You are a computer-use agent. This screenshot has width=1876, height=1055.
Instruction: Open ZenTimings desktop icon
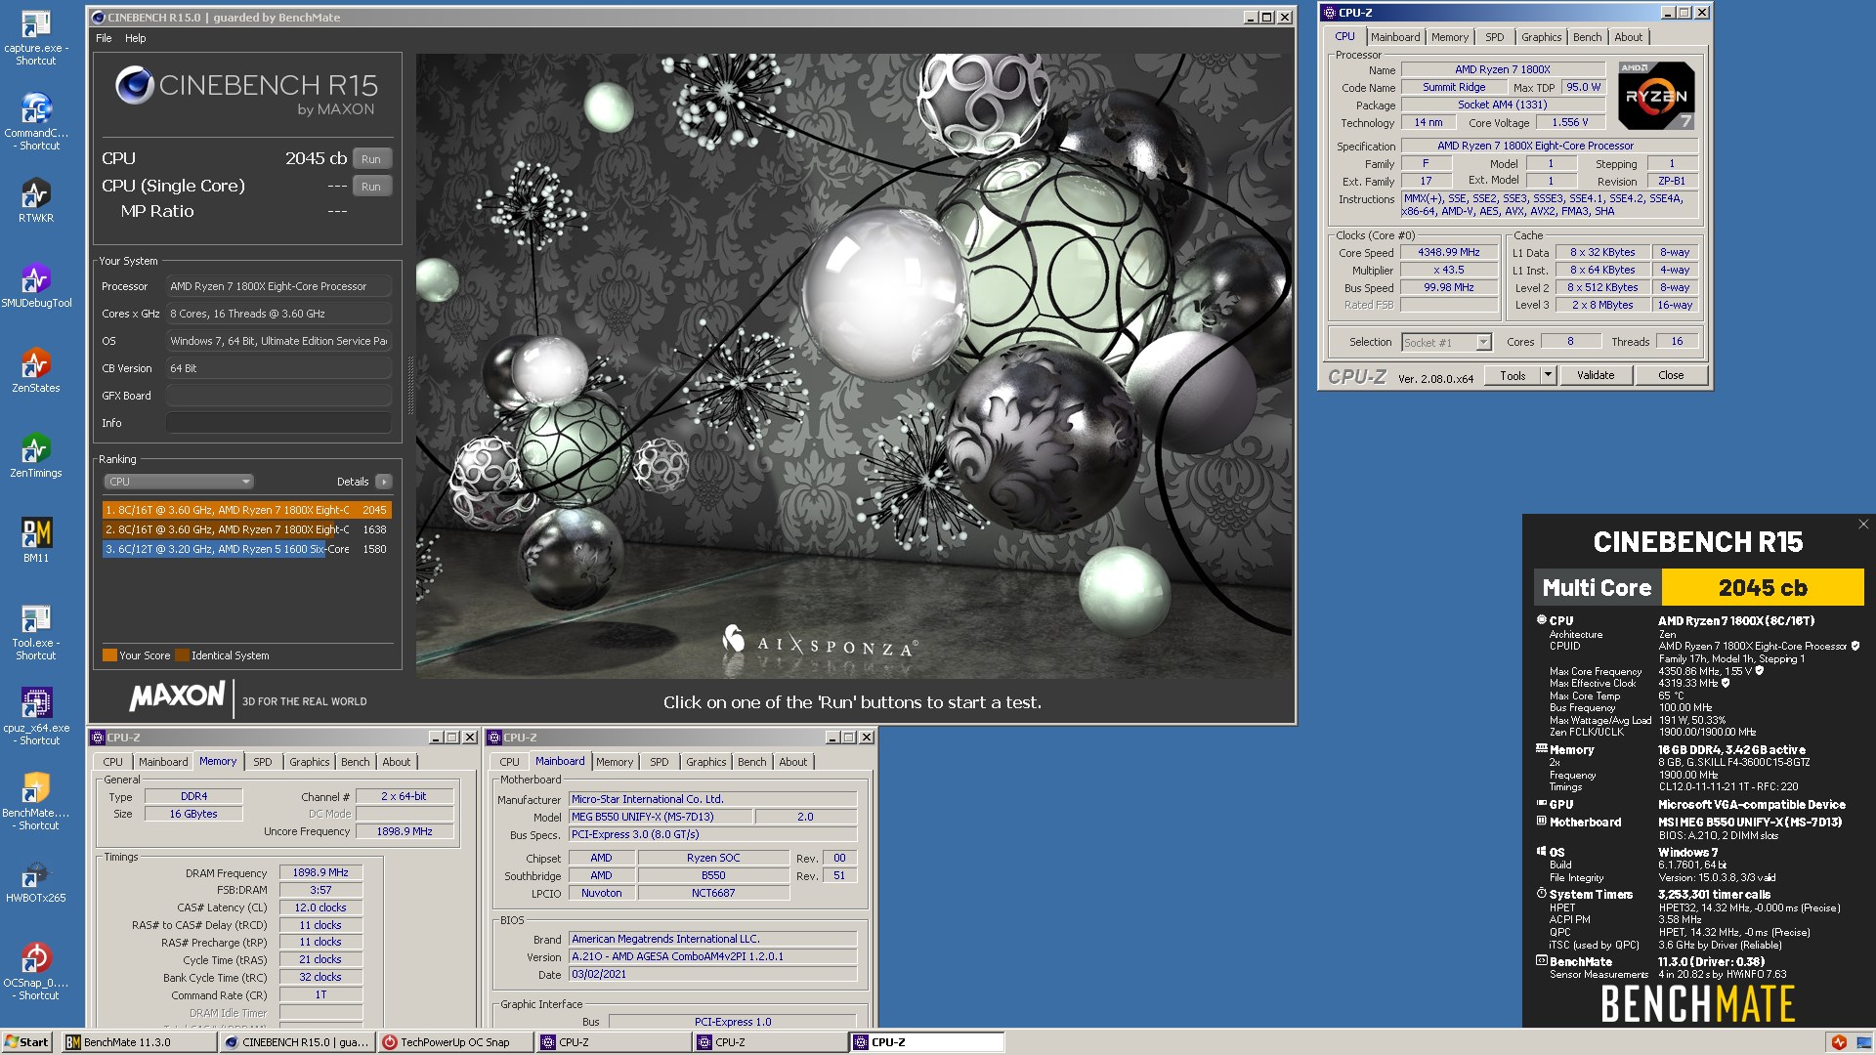click(x=36, y=456)
